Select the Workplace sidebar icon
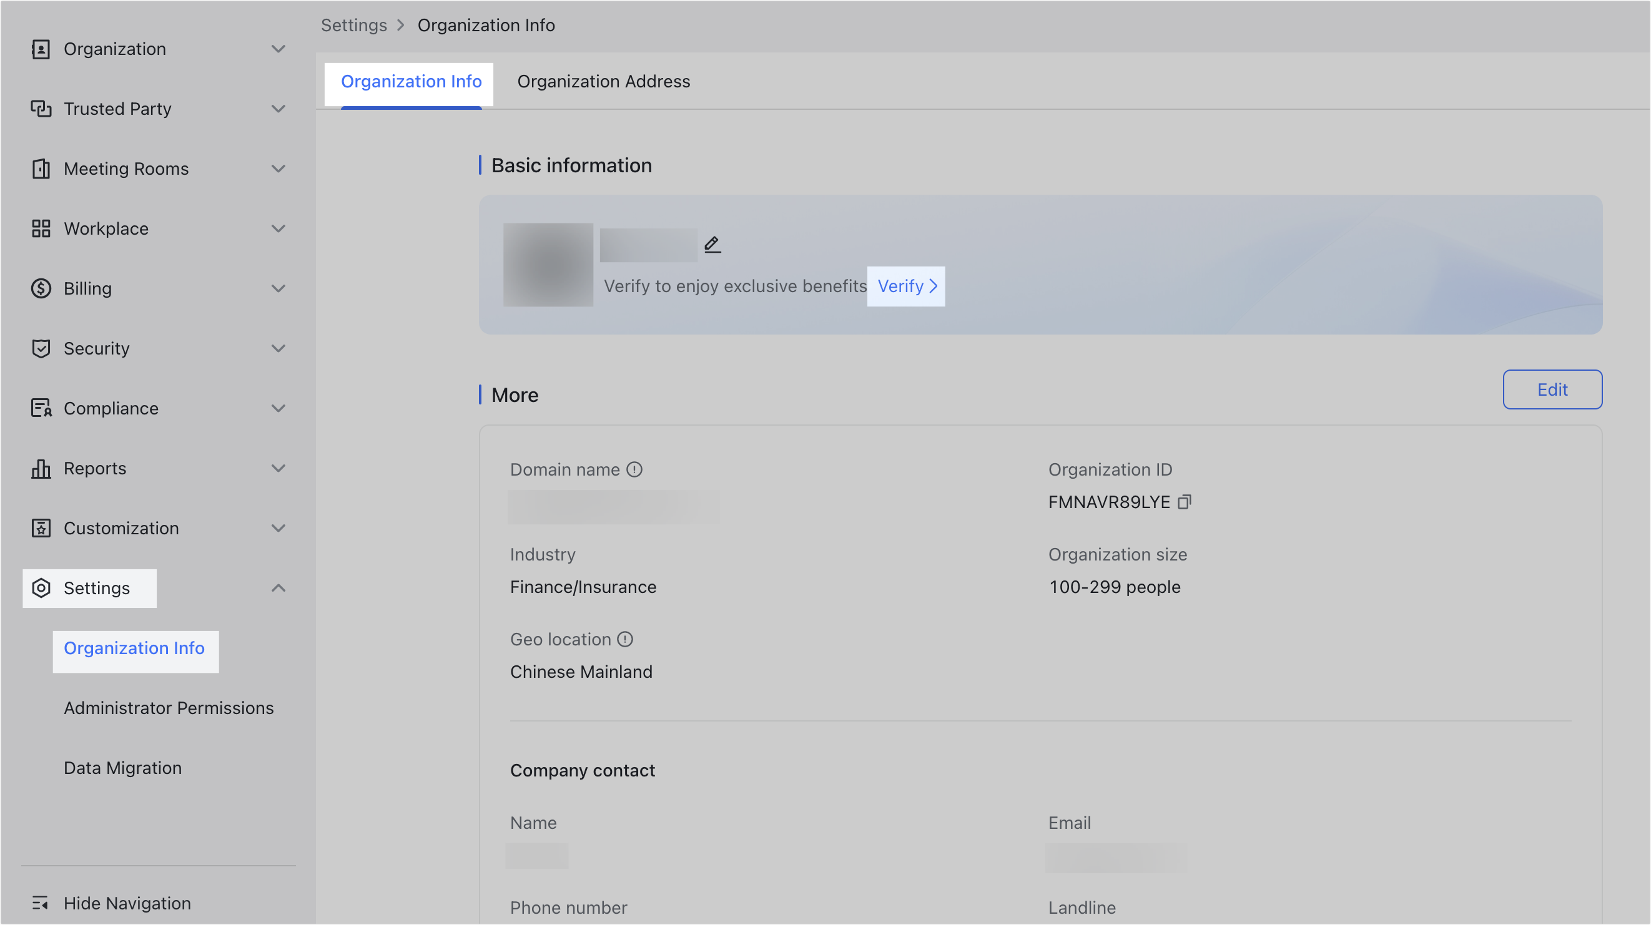Image resolution: width=1651 pixels, height=925 pixels. pyautogui.click(x=41, y=228)
